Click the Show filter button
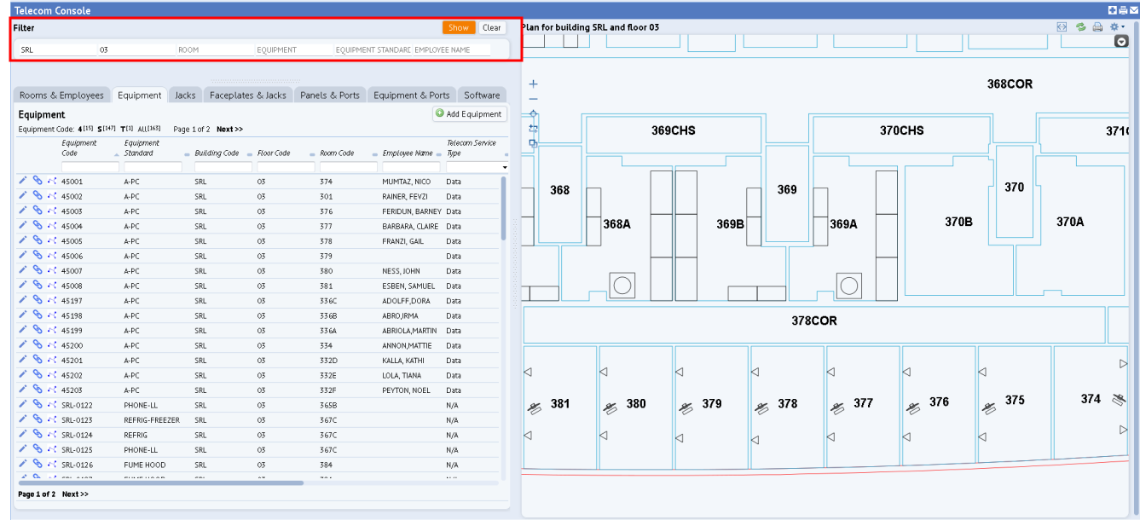 point(459,27)
